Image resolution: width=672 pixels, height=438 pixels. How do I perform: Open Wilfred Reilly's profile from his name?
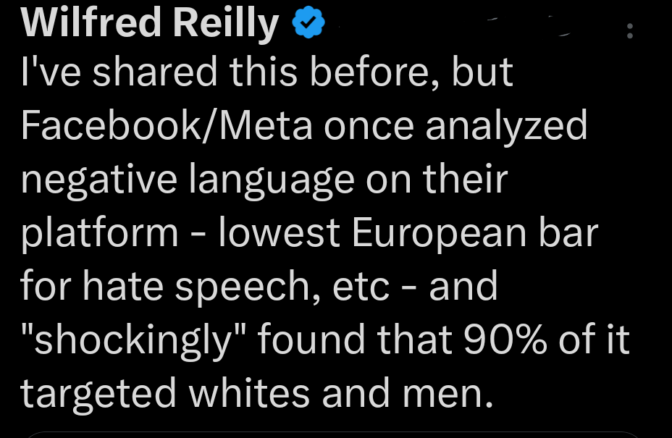click(150, 25)
